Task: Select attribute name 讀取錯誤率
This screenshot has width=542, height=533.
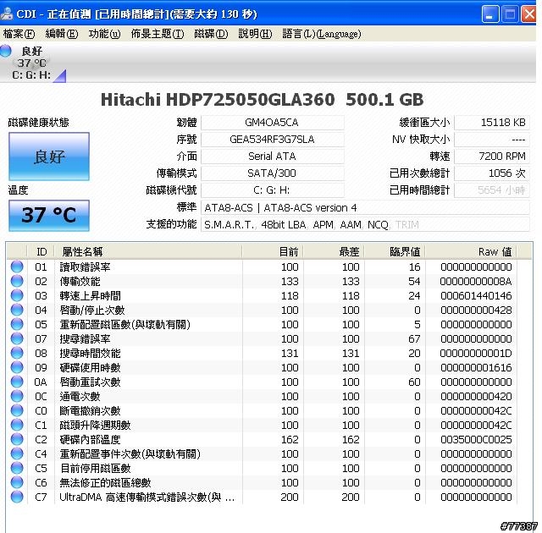Action: [x=85, y=266]
